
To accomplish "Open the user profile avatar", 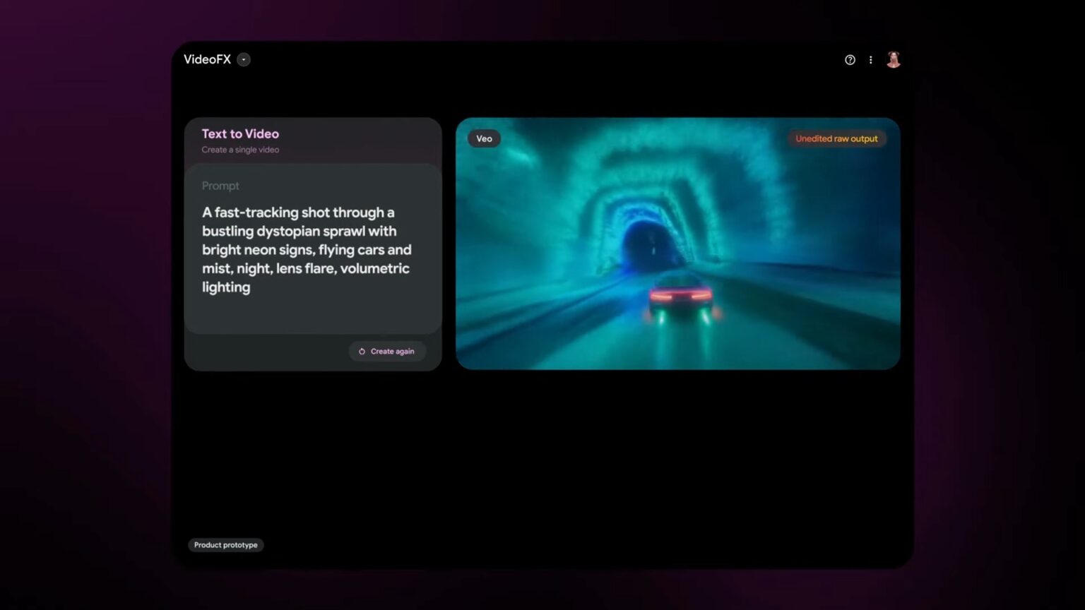I will coord(894,60).
